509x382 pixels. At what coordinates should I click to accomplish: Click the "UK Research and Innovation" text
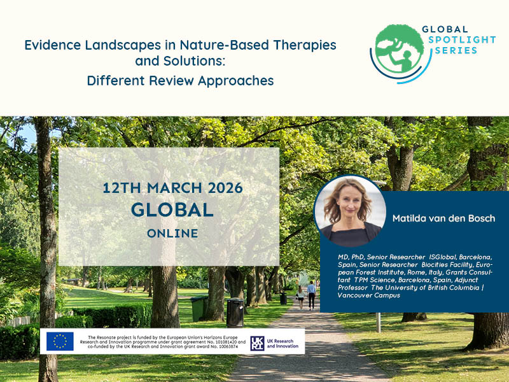(x=284, y=342)
